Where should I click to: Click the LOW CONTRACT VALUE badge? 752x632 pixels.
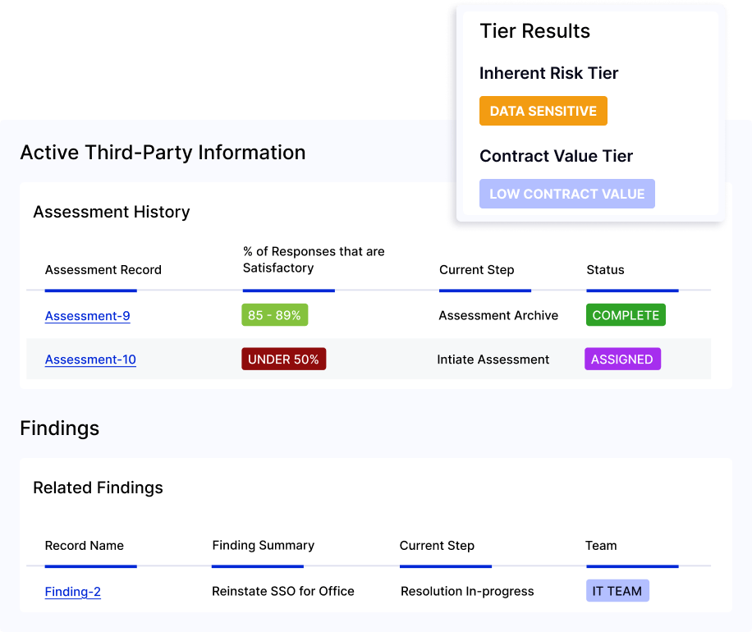567,194
